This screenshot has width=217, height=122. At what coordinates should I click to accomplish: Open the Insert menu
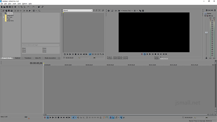click(x=14, y=4)
